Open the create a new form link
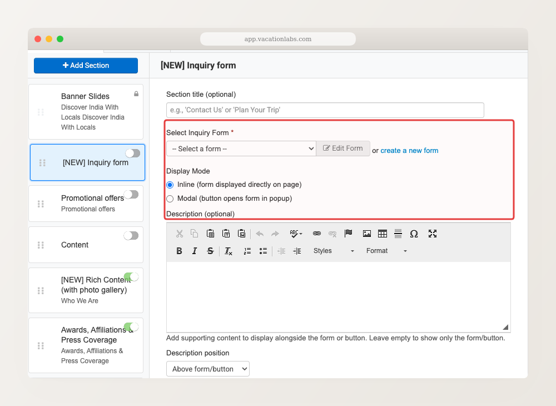556x406 pixels. [x=409, y=150]
